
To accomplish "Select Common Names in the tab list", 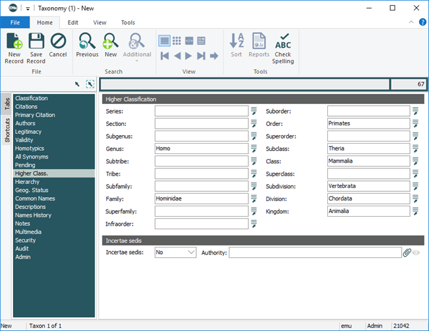I will [x=35, y=198].
